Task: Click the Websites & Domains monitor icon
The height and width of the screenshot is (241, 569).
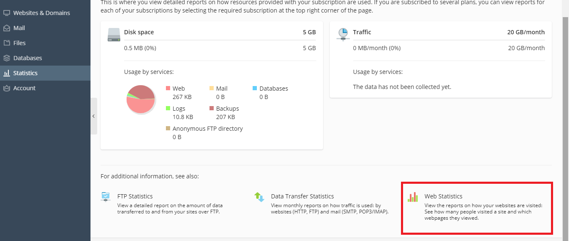Action: (x=7, y=13)
